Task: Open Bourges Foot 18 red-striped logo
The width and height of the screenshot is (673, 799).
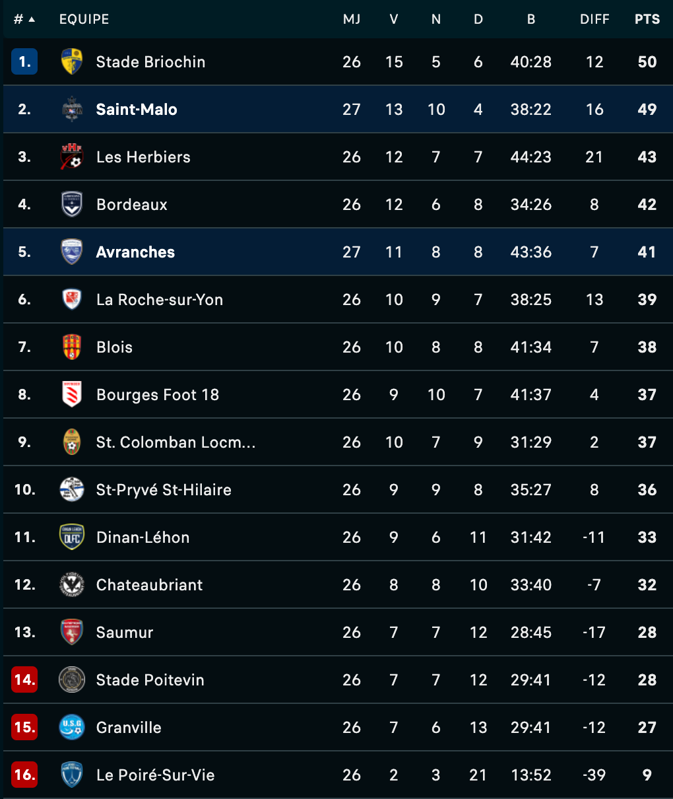Action: [x=71, y=394]
